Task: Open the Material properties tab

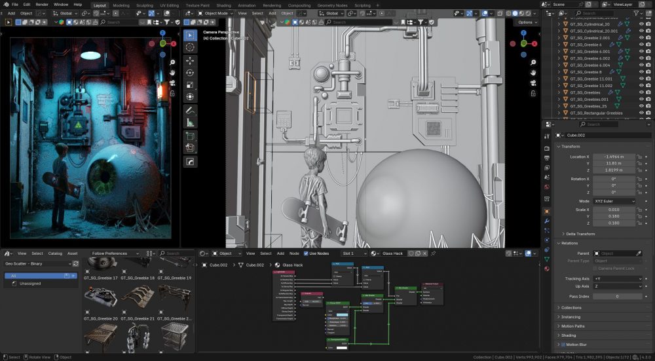Action: (x=547, y=269)
